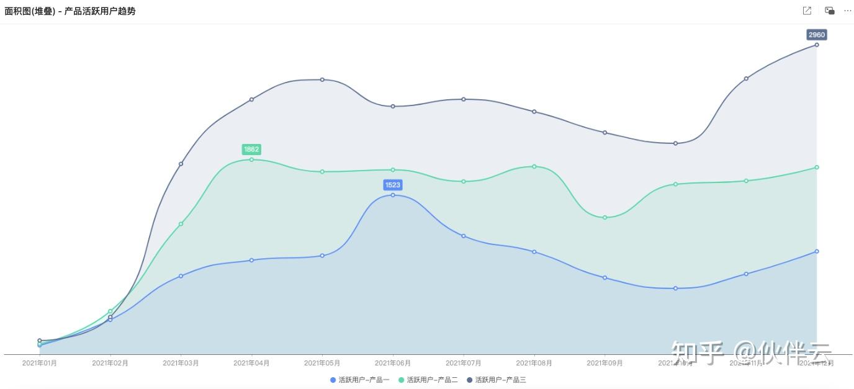Toggle 活跃用户-产品一 legend series
Screen dimensions: 854x389
[x=360, y=380]
